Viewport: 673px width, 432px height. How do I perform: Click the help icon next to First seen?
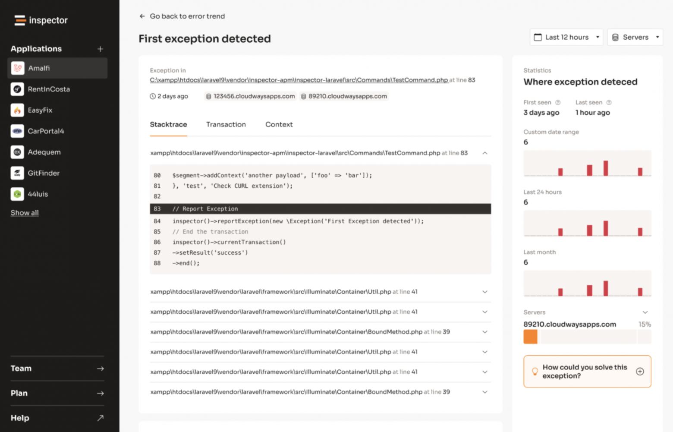click(558, 102)
